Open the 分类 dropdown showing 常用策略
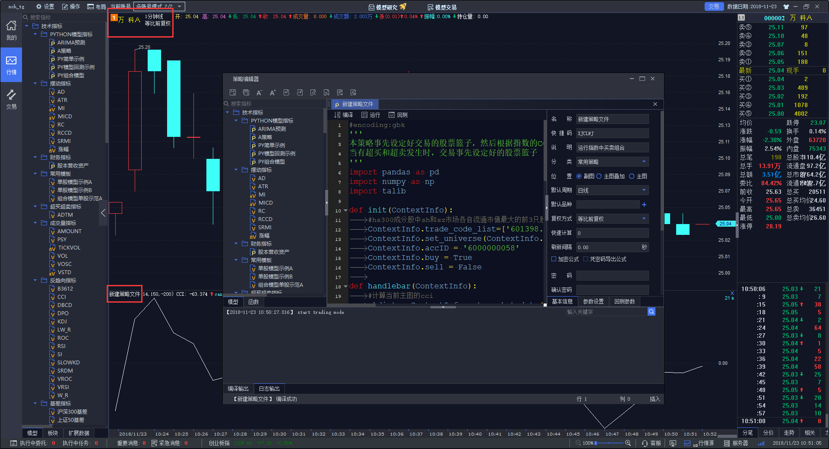Screen dimensions: 829x449 [612, 162]
